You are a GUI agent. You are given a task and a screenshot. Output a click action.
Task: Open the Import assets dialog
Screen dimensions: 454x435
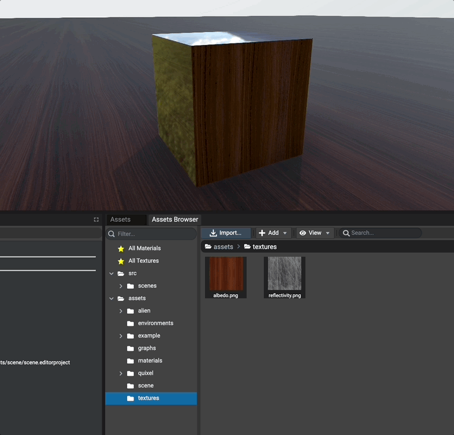(226, 233)
